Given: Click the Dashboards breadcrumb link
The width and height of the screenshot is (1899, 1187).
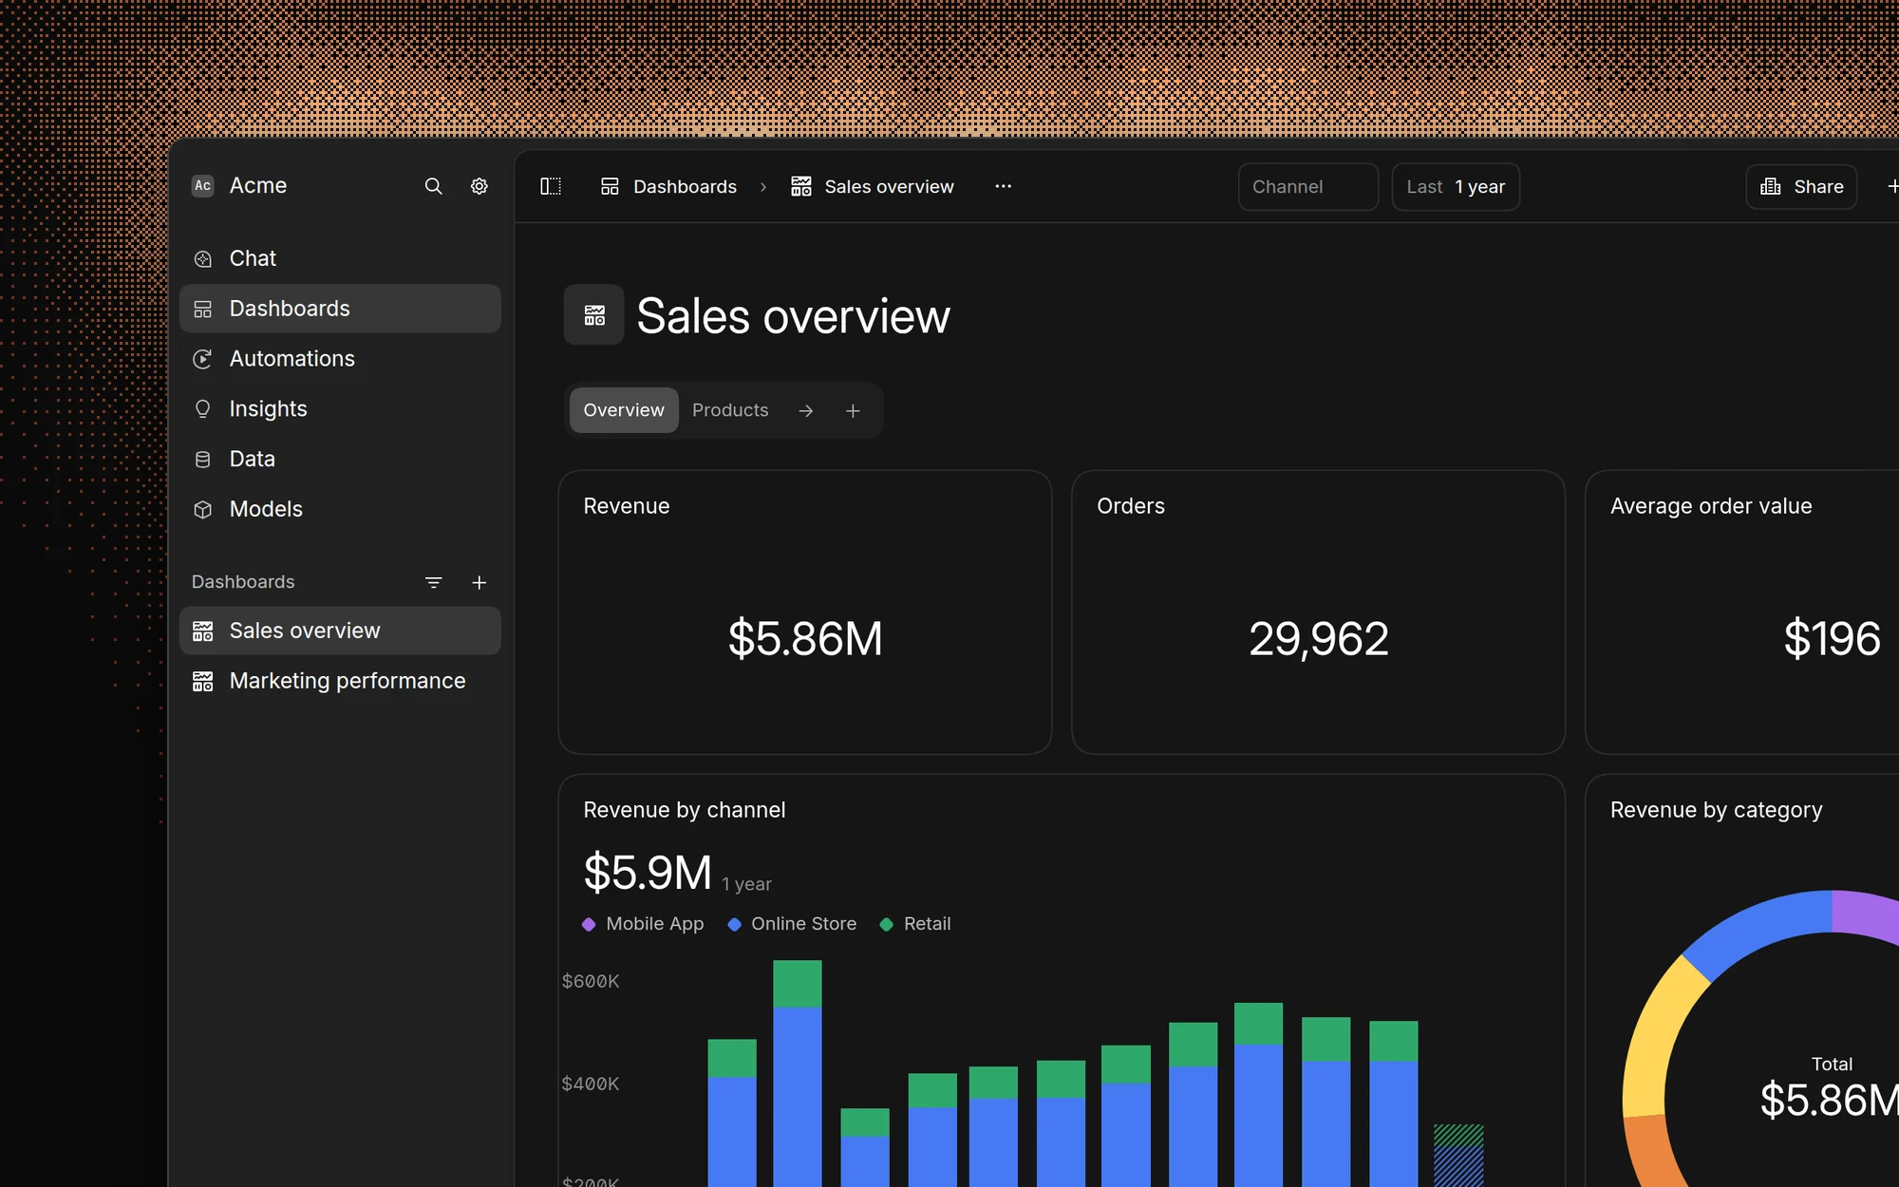Looking at the screenshot, I should (x=685, y=187).
